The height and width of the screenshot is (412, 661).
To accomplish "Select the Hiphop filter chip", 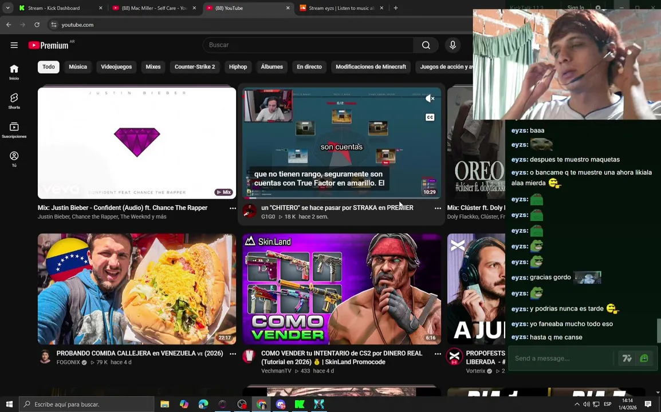I will click(x=238, y=67).
